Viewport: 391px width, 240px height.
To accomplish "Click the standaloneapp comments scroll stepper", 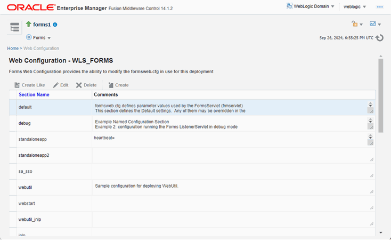I will pos(371,137).
